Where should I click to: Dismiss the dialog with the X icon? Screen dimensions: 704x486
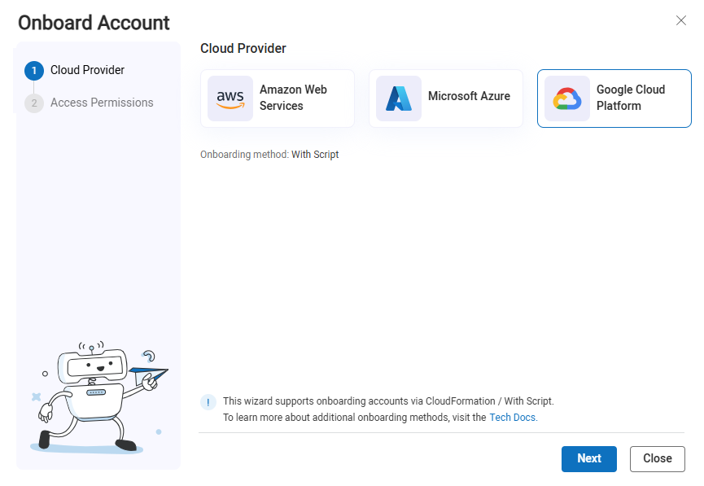pyautogui.click(x=681, y=20)
